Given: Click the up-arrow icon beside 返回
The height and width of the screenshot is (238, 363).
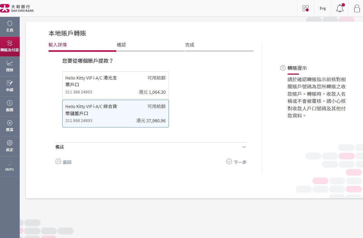Looking at the screenshot, I should (58, 162).
